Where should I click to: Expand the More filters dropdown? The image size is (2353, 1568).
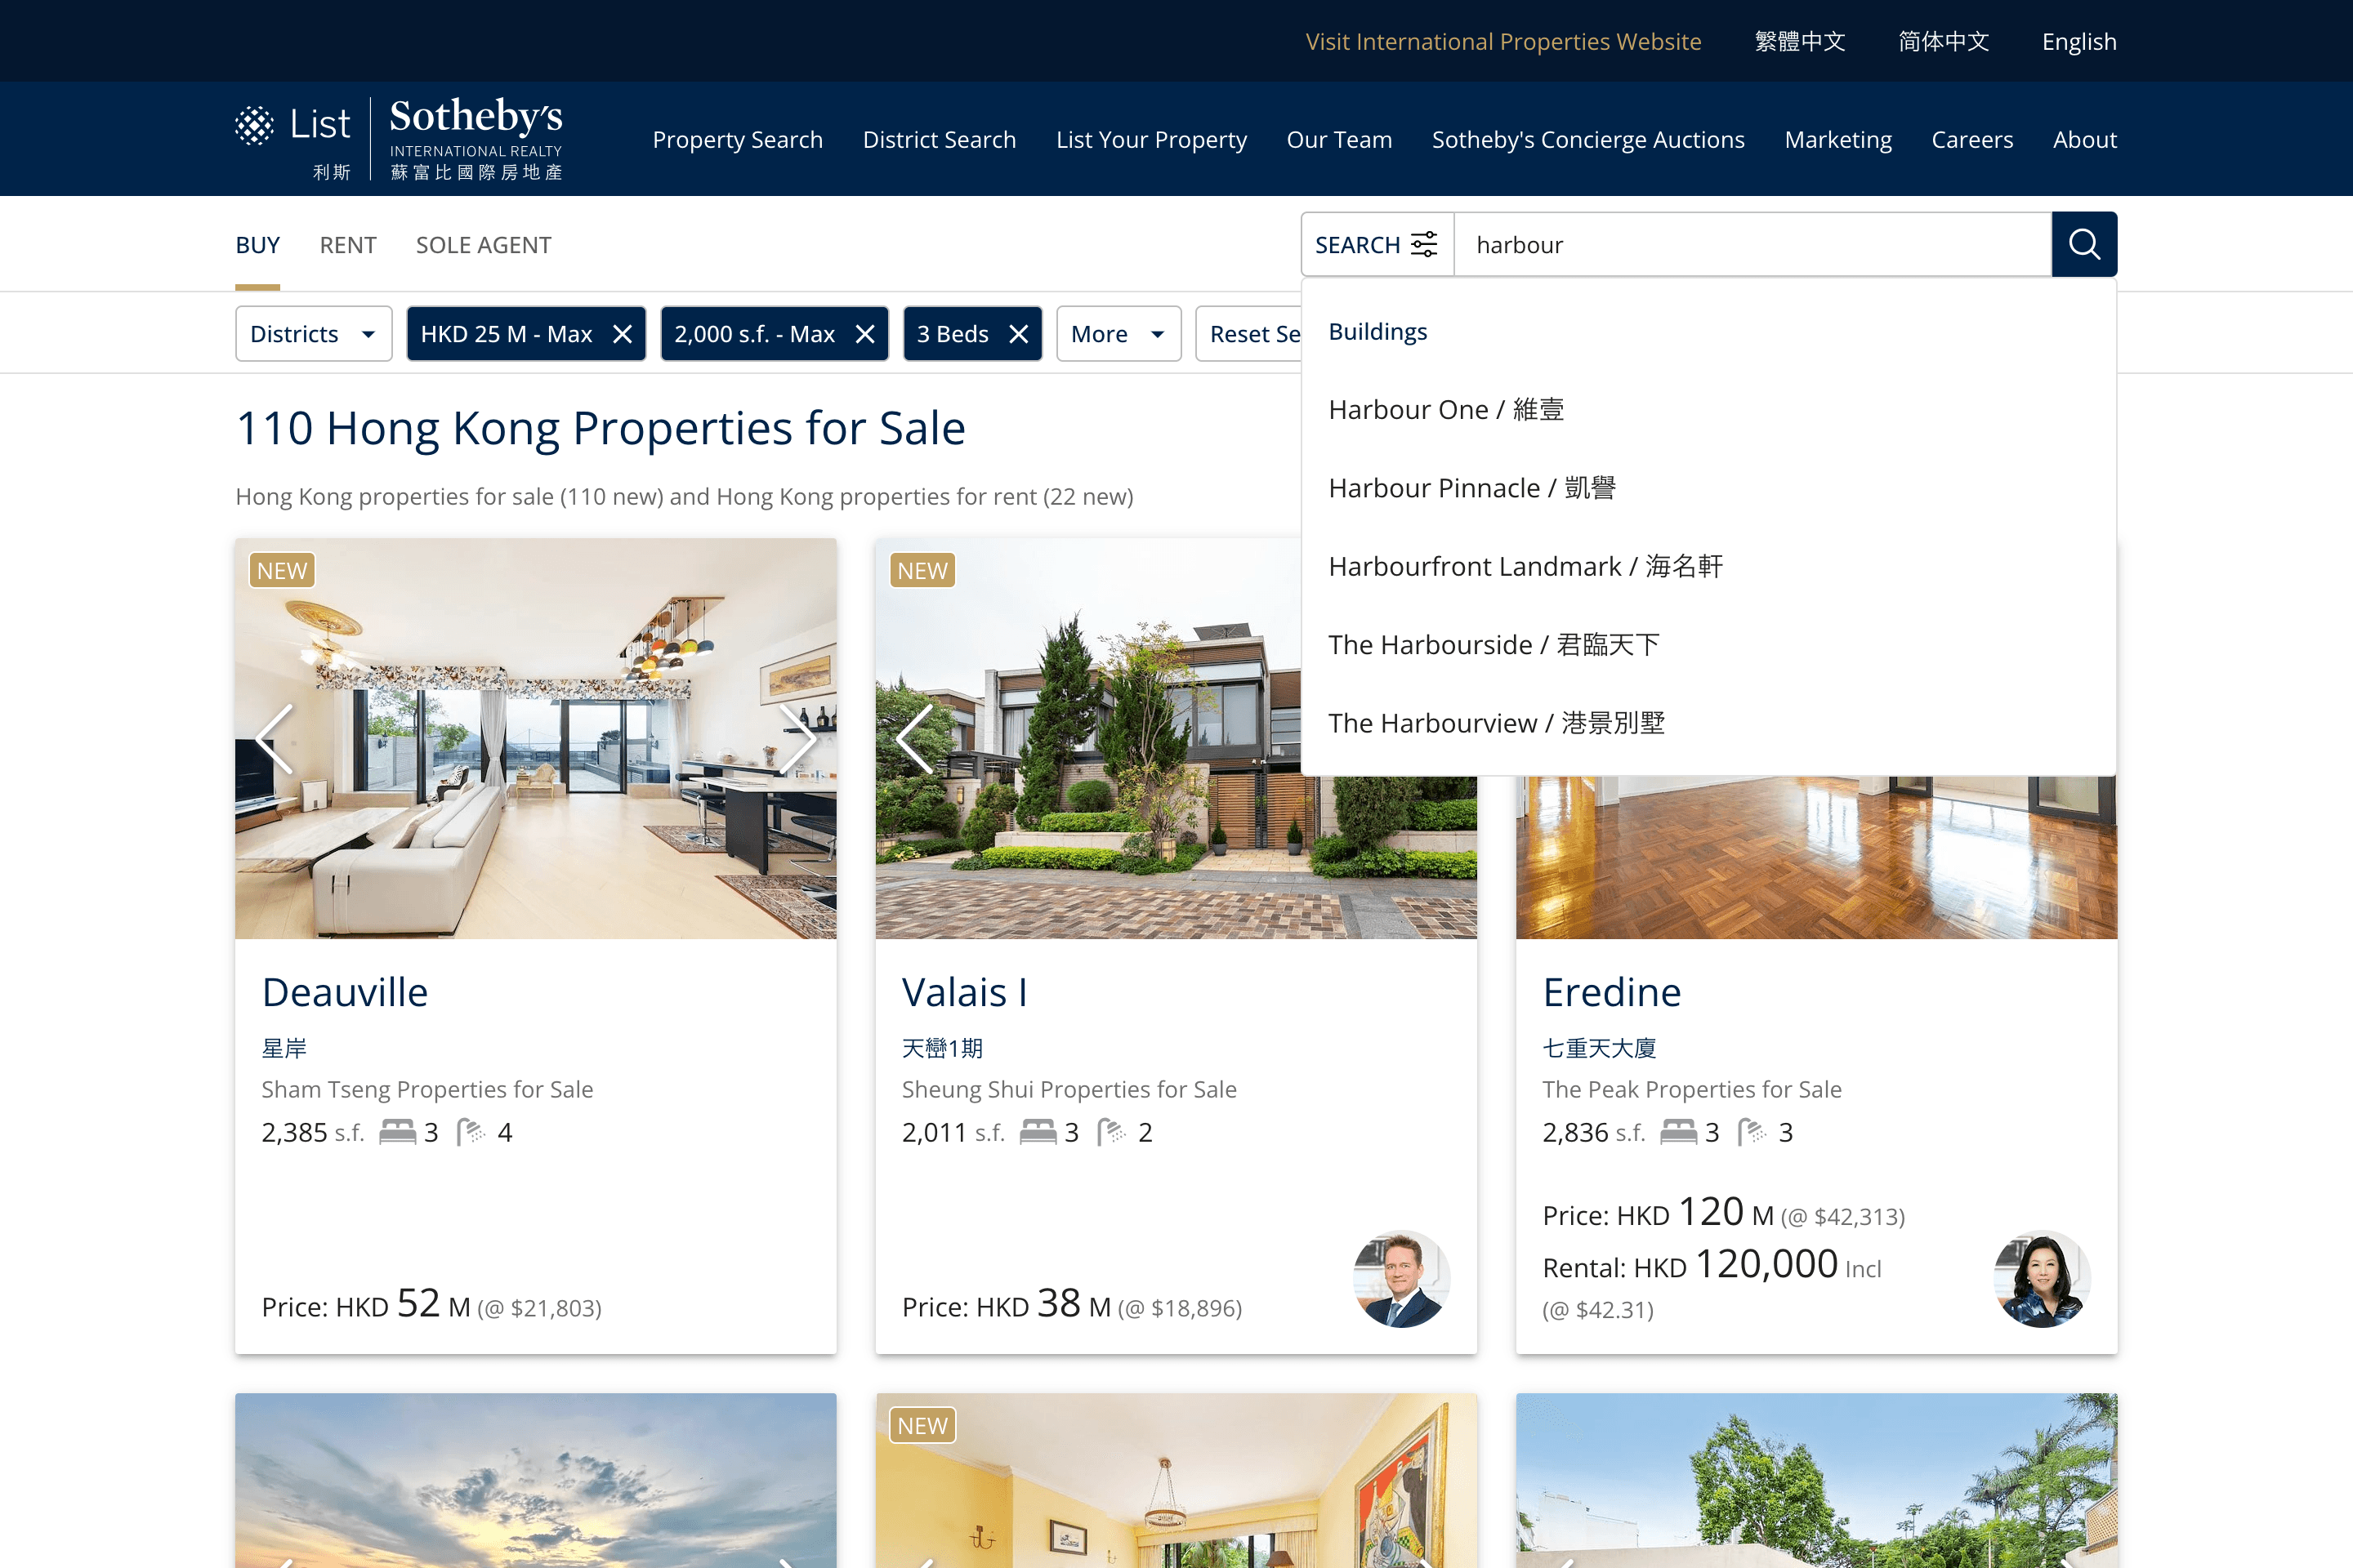pos(1117,331)
